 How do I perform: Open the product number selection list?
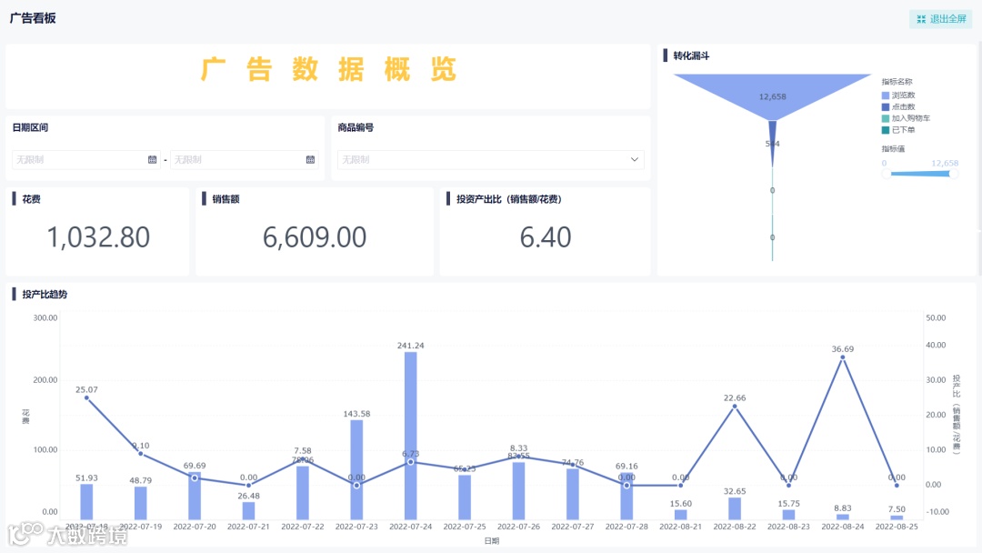click(491, 159)
